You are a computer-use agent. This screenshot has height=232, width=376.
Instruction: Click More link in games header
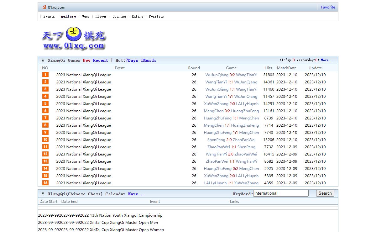[x=327, y=60]
